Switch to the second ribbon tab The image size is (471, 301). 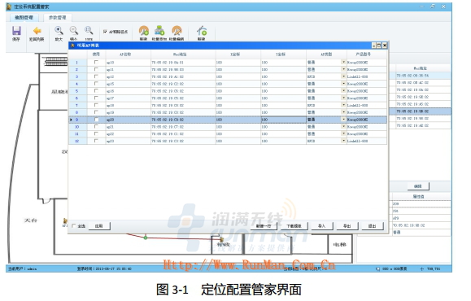[58, 18]
